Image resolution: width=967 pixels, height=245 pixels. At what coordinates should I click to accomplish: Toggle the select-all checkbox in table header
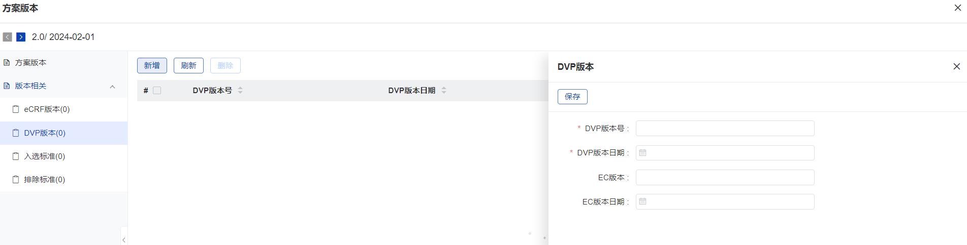tap(157, 90)
